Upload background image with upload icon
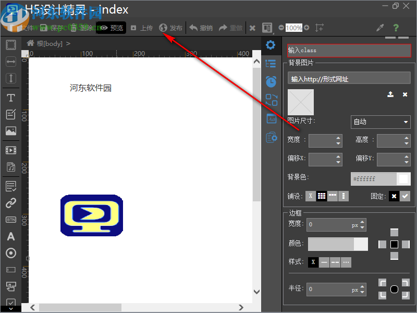Image resolution: width=417 pixels, height=313 pixels. click(390, 94)
